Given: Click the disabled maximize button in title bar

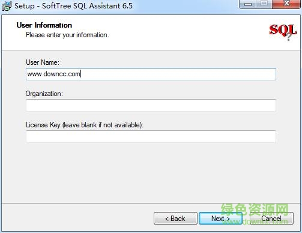Looking at the screenshot, I should click(x=264, y=4).
